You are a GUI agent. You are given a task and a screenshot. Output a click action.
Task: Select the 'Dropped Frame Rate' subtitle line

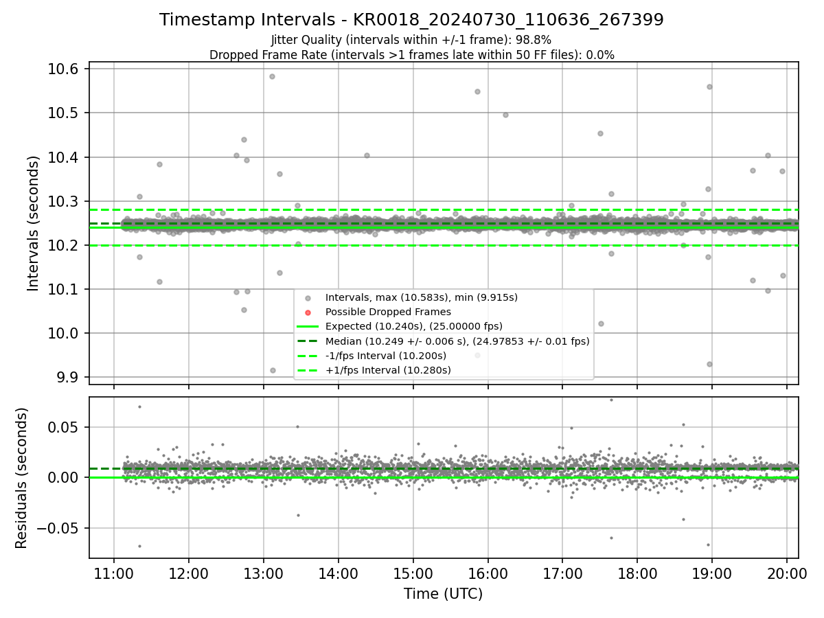[x=411, y=55]
